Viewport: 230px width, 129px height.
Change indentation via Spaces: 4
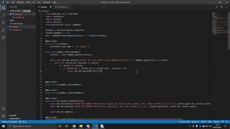[195, 122]
